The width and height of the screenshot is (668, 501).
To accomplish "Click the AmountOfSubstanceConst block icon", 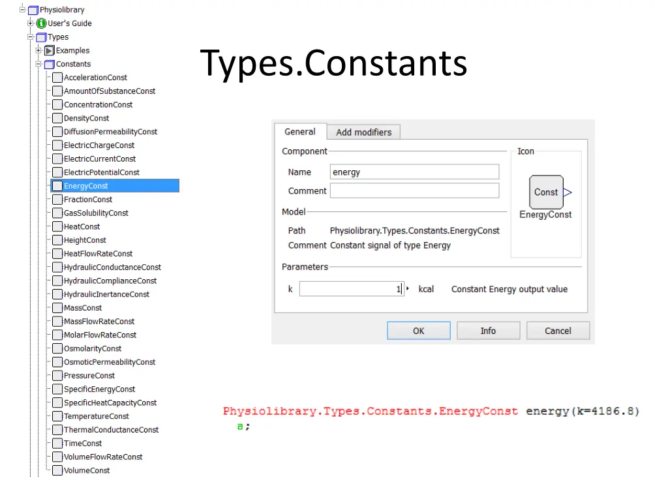I will pos(57,91).
